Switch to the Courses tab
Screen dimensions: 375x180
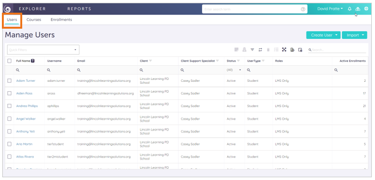pyautogui.click(x=34, y=20)
